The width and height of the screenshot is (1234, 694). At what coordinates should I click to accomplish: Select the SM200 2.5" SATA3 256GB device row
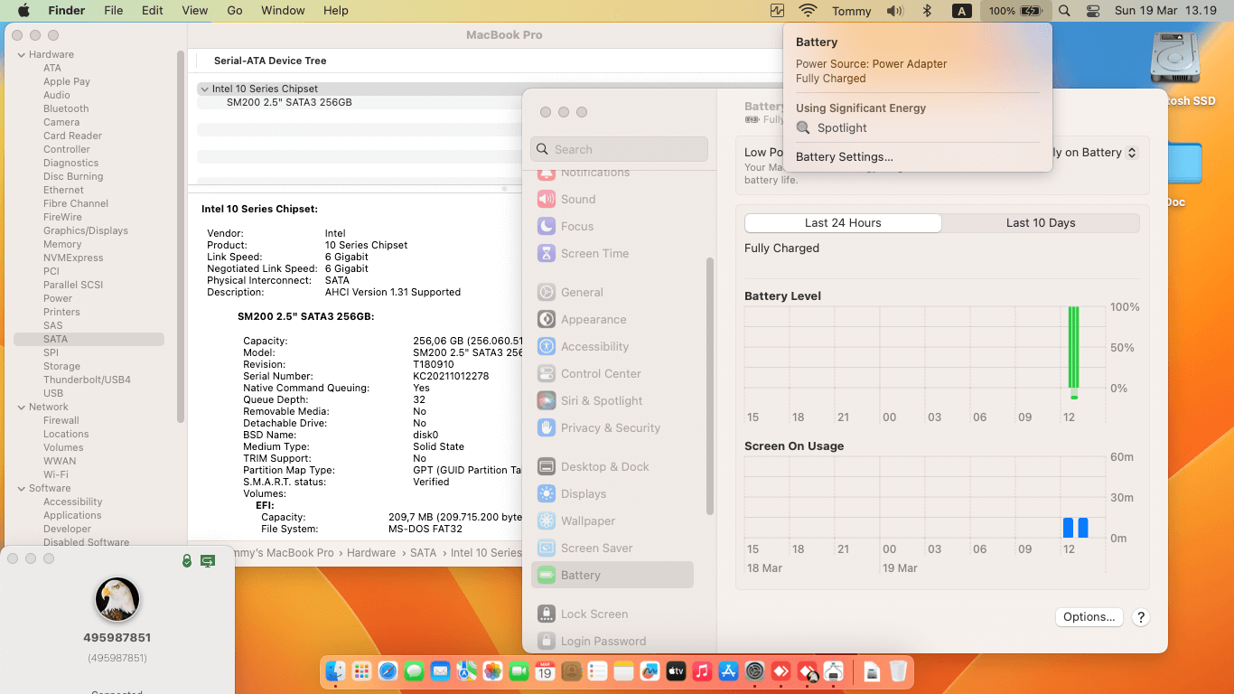(x=289, y=103)
